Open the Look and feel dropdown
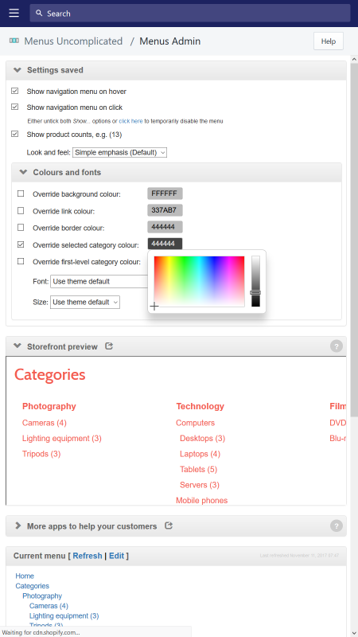This screenshot has width=358, height=637. point(120,153)
